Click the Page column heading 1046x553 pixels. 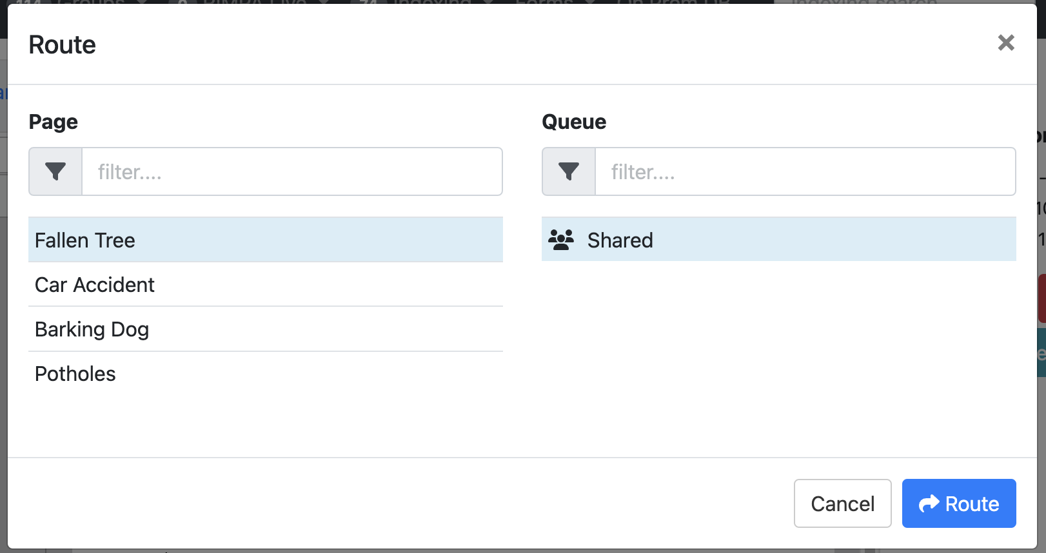[54, 122]
